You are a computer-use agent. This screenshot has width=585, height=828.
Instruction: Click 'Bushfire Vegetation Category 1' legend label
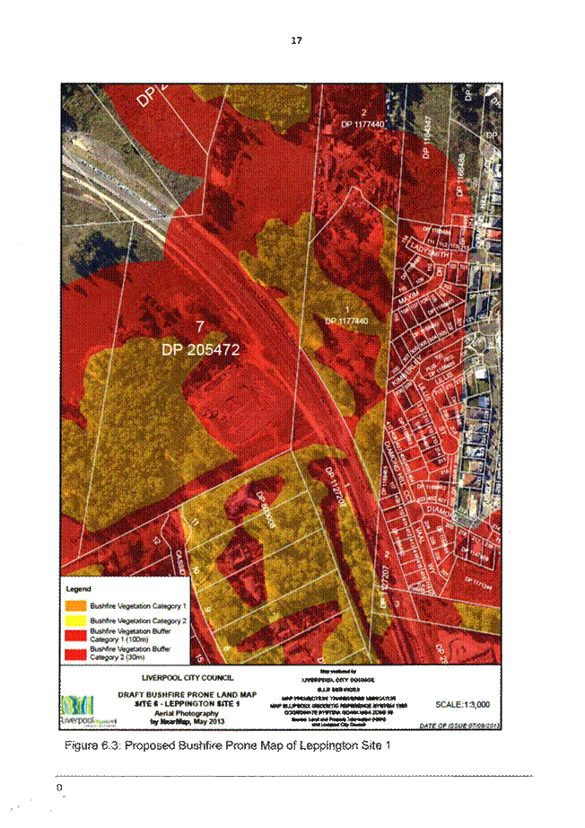click(x=137, y=605)
